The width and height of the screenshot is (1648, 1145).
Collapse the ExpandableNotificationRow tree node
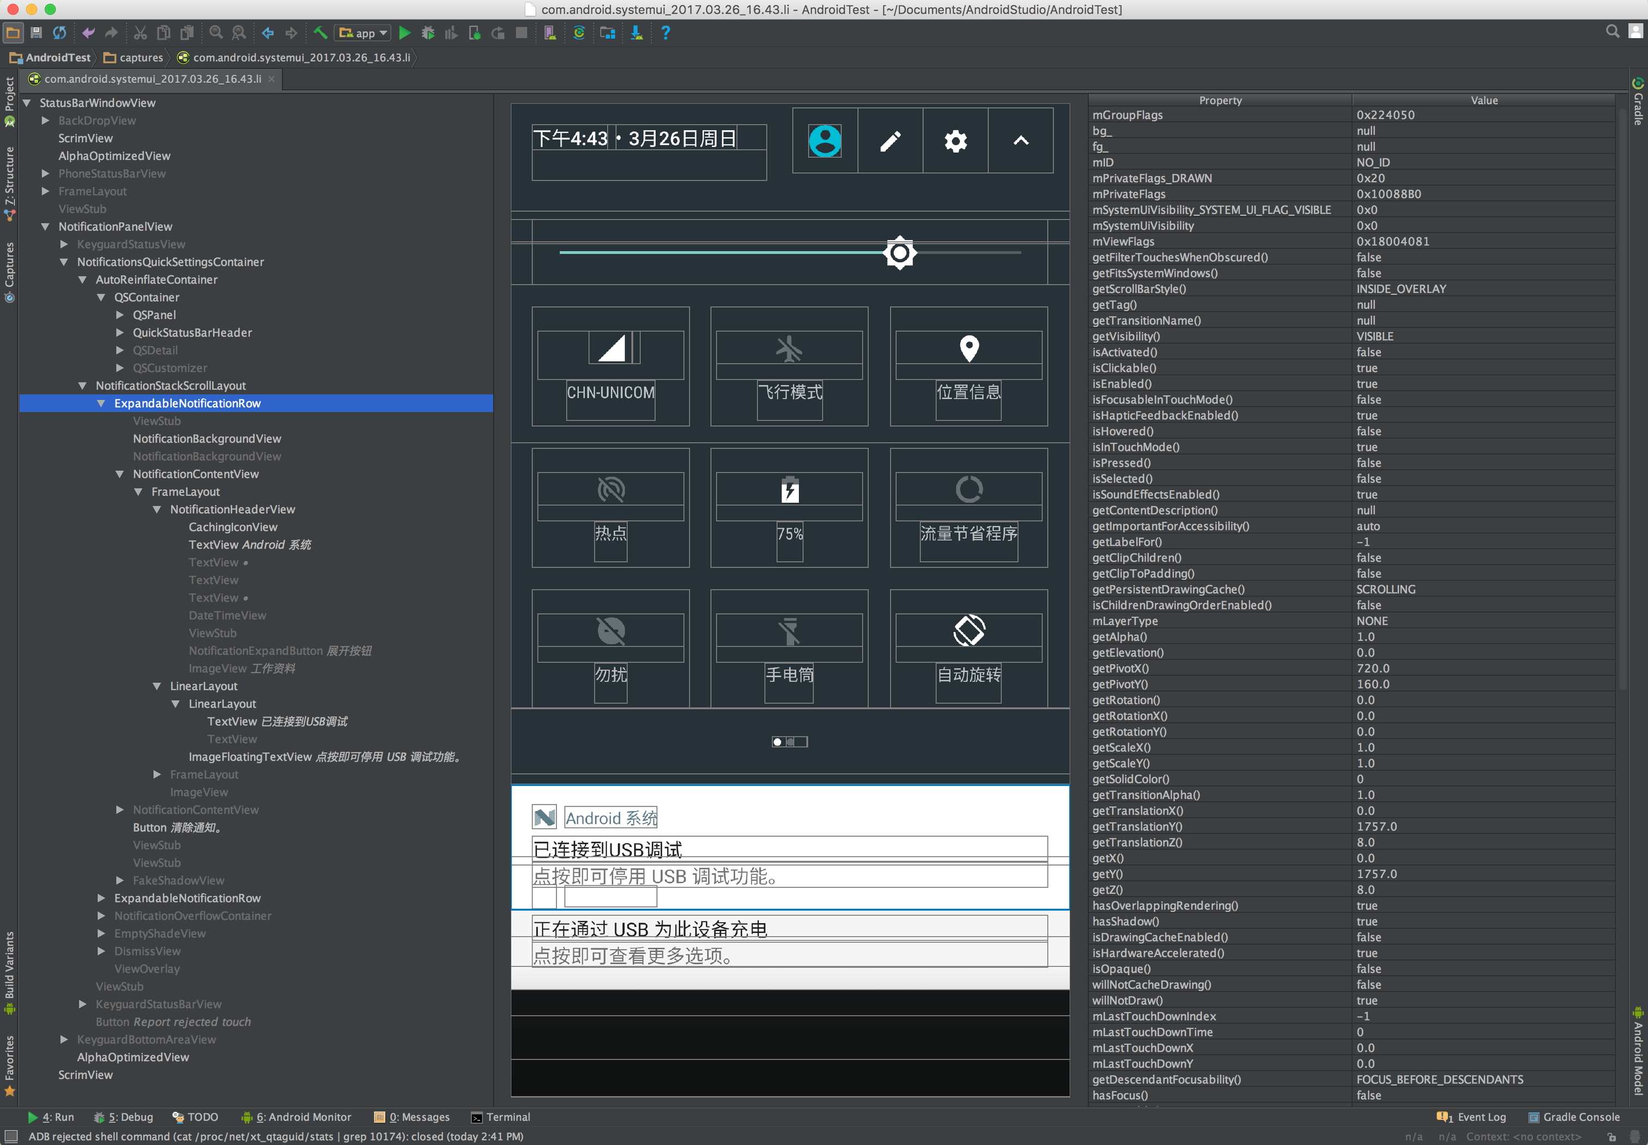coord(101,404)
